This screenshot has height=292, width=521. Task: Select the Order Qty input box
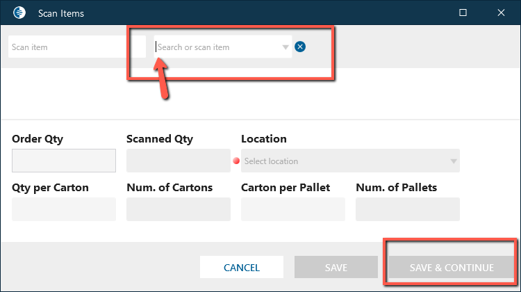(x=64, y=161)
